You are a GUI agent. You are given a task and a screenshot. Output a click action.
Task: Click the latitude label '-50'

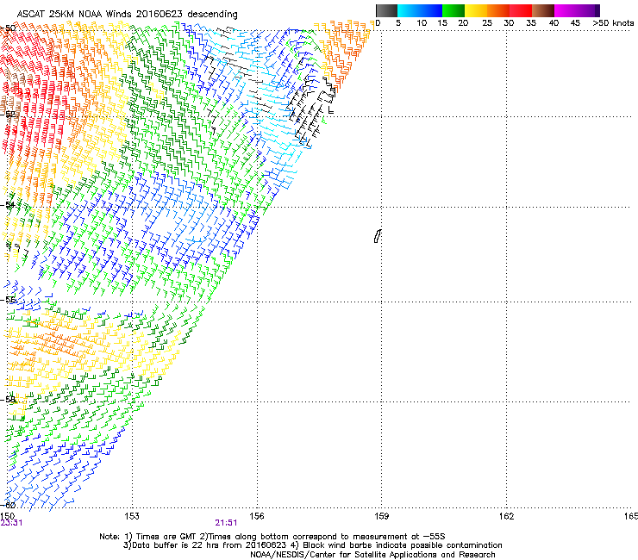9,28
